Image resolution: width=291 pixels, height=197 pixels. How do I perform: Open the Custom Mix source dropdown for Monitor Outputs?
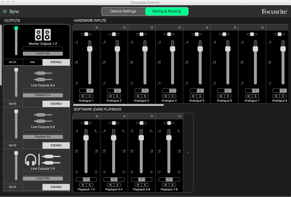pos(43,54)
